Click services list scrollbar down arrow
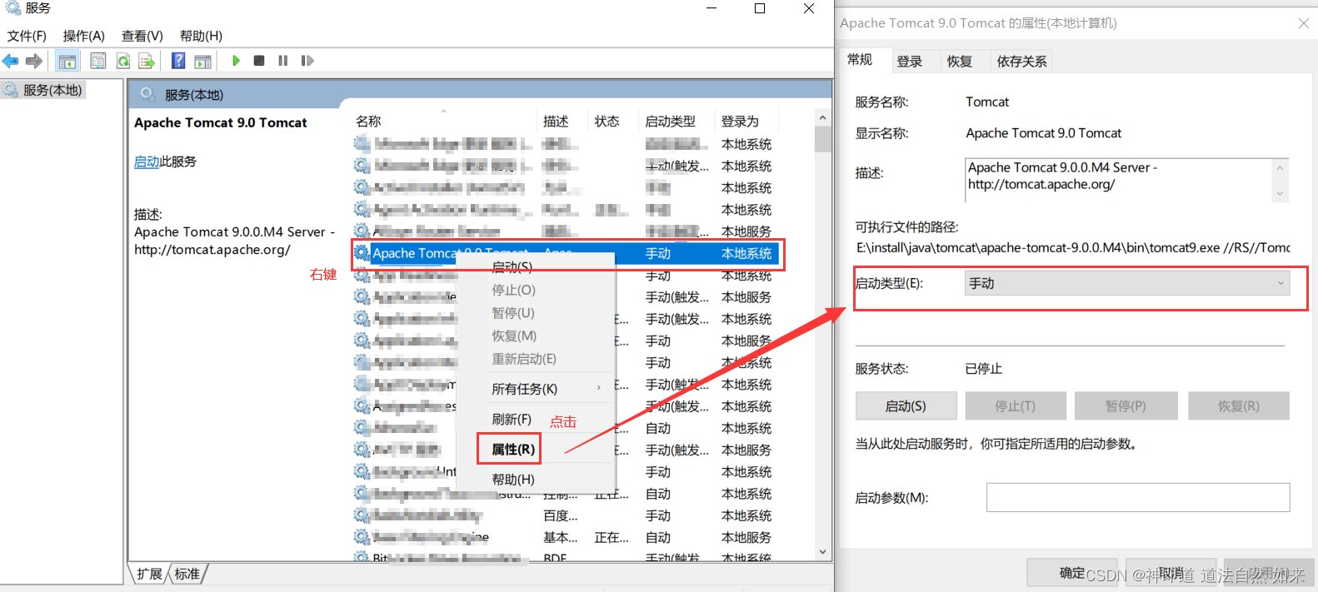Image resolution: width=1318 pixels, height=592 pixels. point(822,551)
